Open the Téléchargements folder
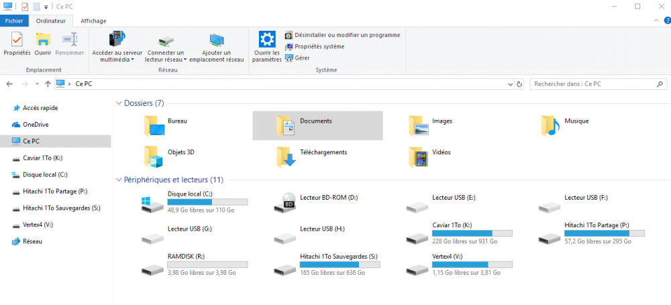The width and height of the screenshot is (671, 305). (x=287, y=156)
